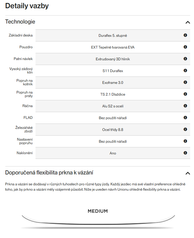This screenshot has height=238, width=194.
Task: Show FLAD info tooltip icon
Action: pyautogui.click(x=185, y=118)
